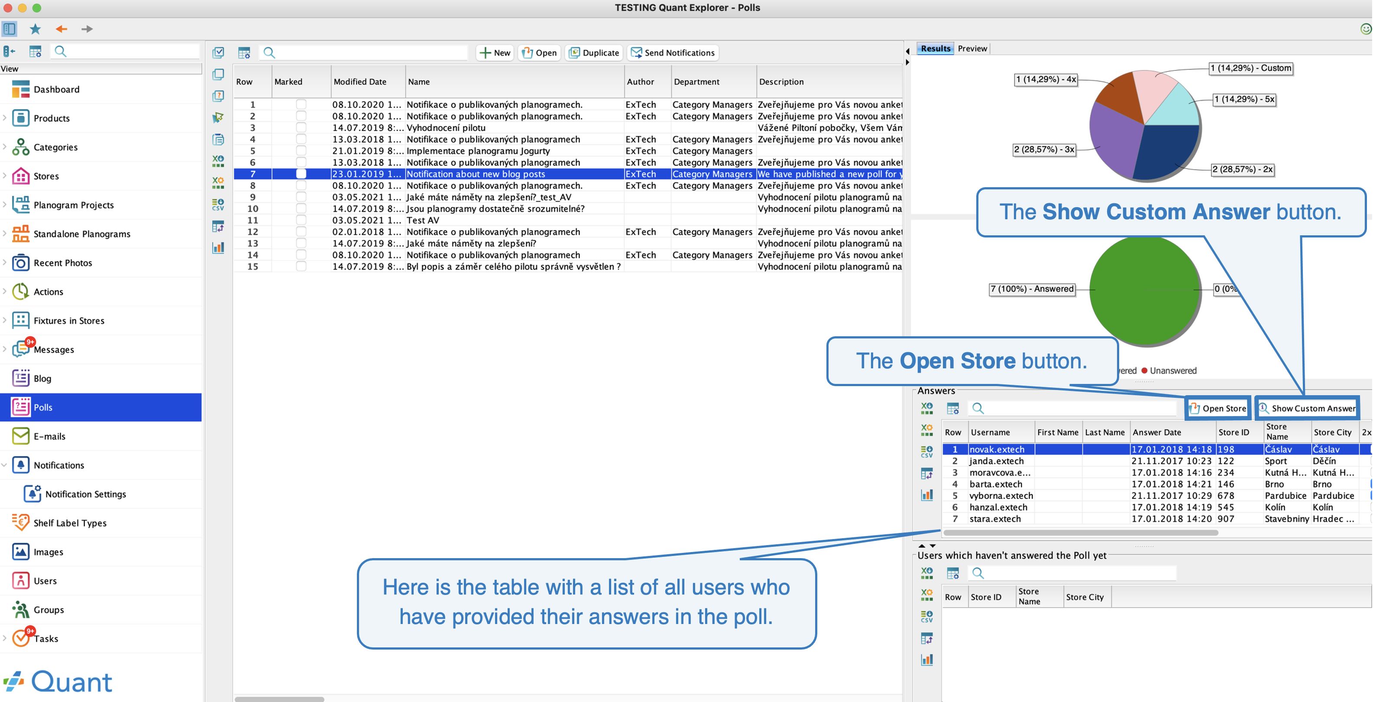Click the arrow cursor selection icon in polls toolbar
The height and width of the screenshot is (702, 1373).
click(x=218, y=117)
